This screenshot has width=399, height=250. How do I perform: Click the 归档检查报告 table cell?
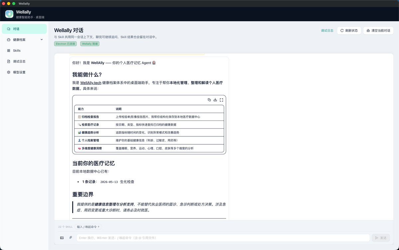94,117
